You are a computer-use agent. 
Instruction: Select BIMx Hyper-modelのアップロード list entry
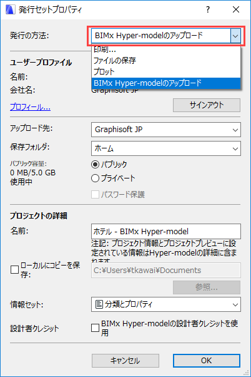(166, 83)
